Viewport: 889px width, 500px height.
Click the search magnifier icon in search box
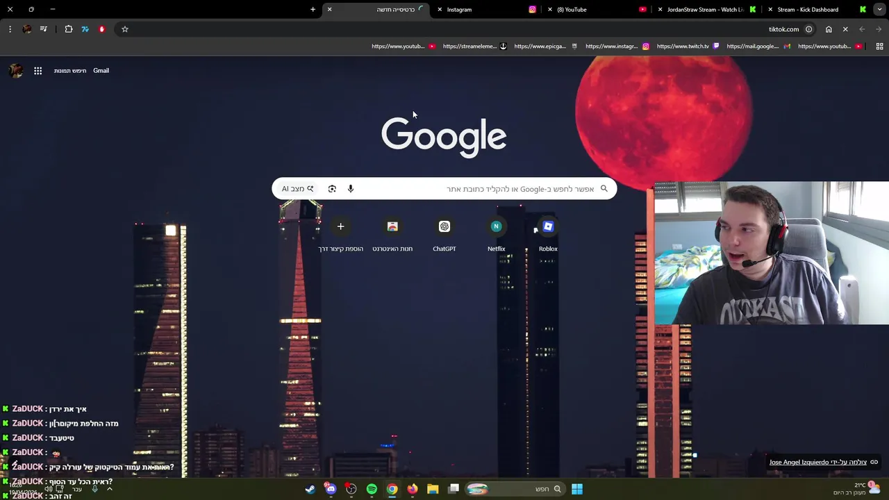[604, 189]
